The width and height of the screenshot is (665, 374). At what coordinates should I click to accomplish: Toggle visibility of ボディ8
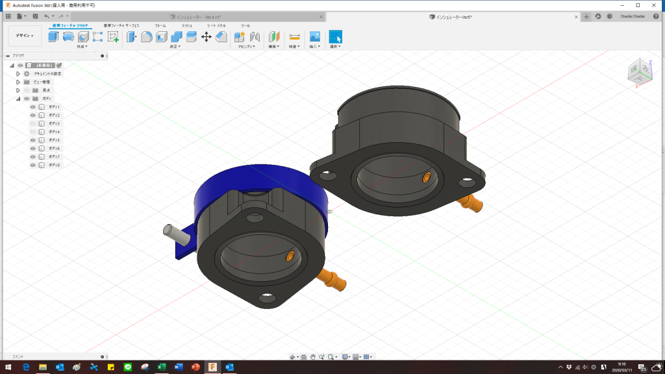(x=33, y=165)
